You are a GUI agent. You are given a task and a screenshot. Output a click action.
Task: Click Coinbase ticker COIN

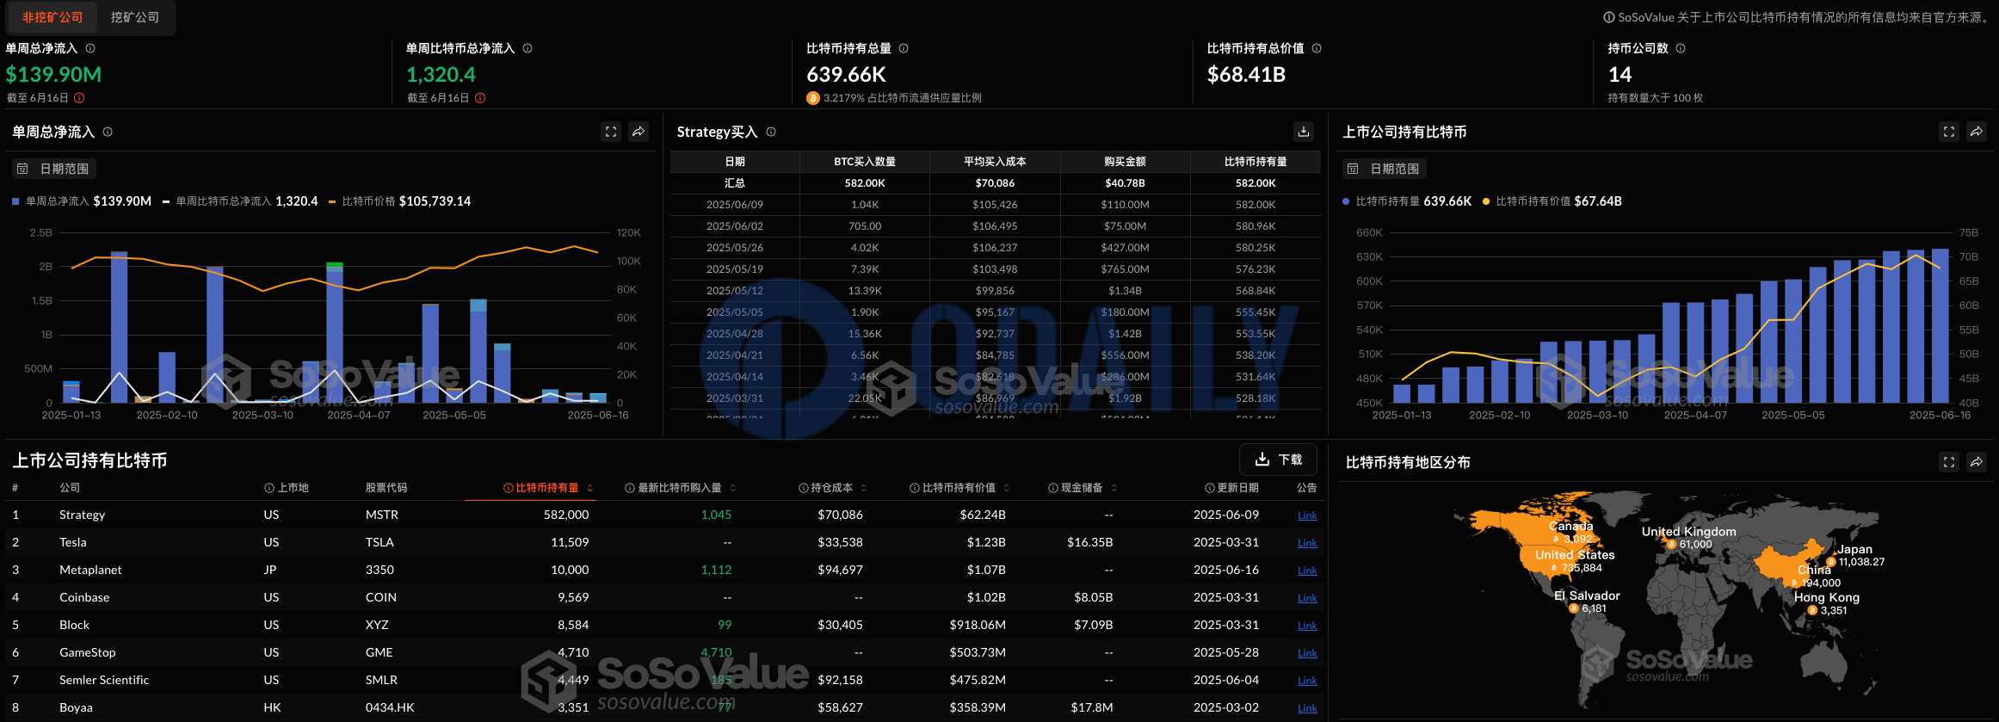380,597
